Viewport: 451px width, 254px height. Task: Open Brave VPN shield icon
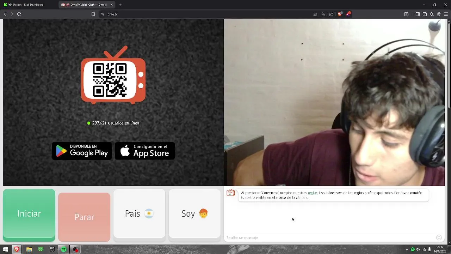pos(439,14)
